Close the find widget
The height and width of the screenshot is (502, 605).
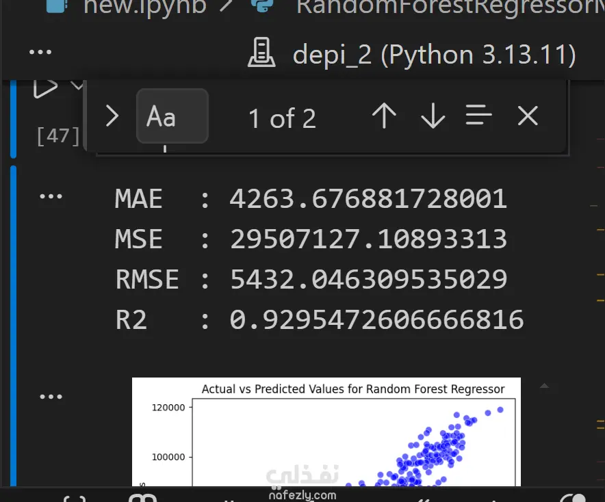(x=528, y=116)
